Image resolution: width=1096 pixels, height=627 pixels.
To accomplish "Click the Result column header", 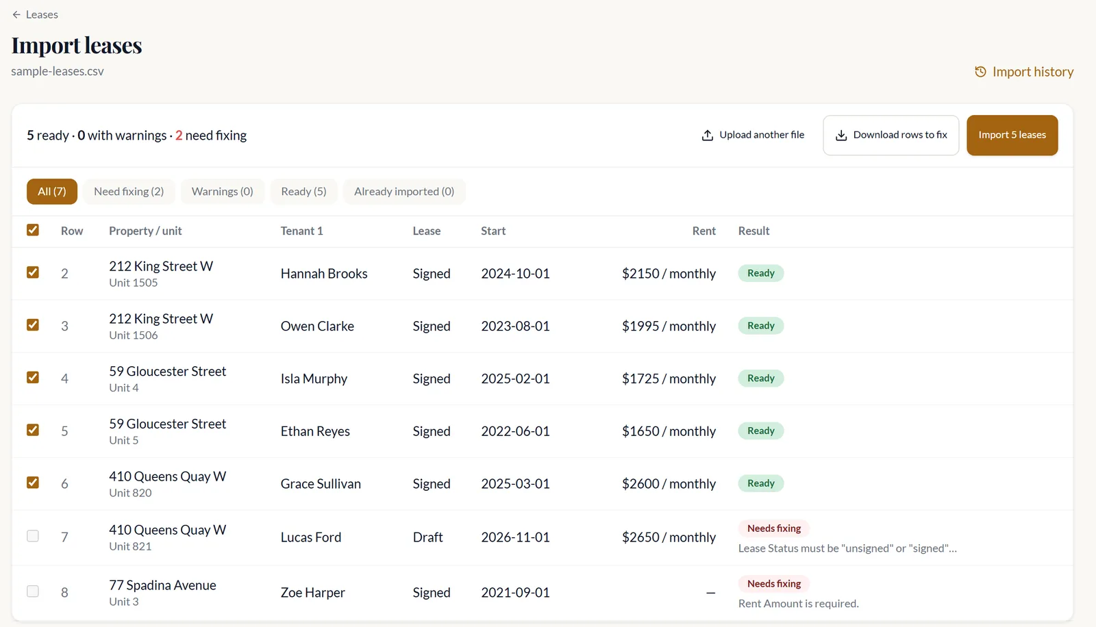I will (x=754, y=231).
